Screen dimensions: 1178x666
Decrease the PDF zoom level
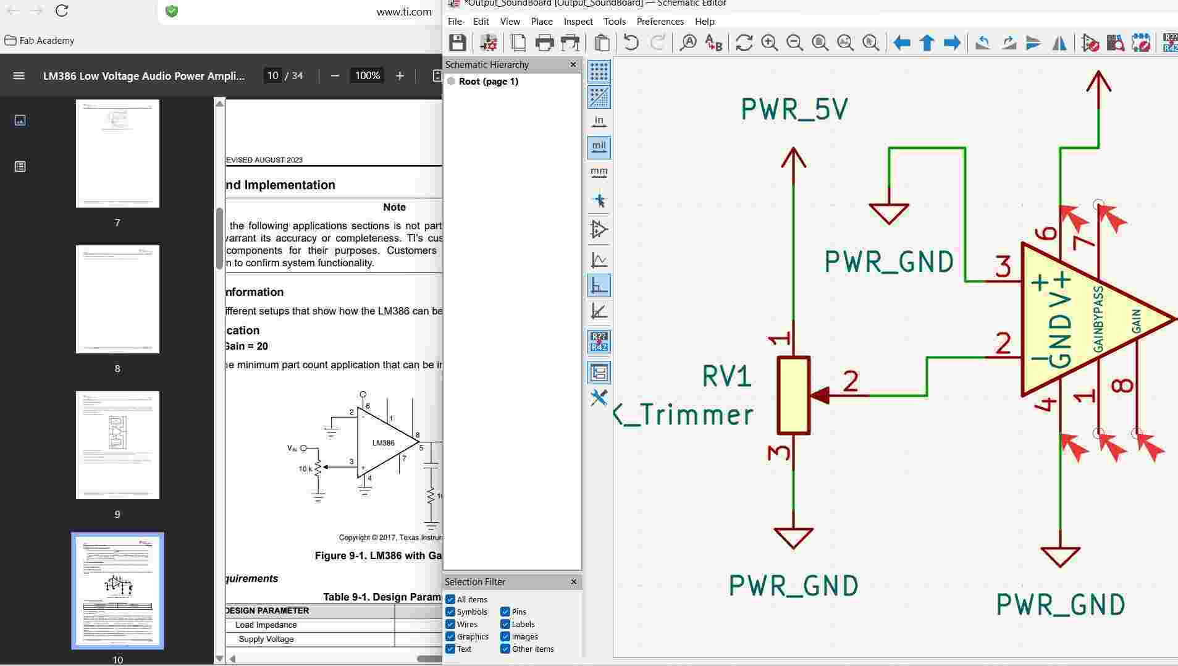[335, 75]
